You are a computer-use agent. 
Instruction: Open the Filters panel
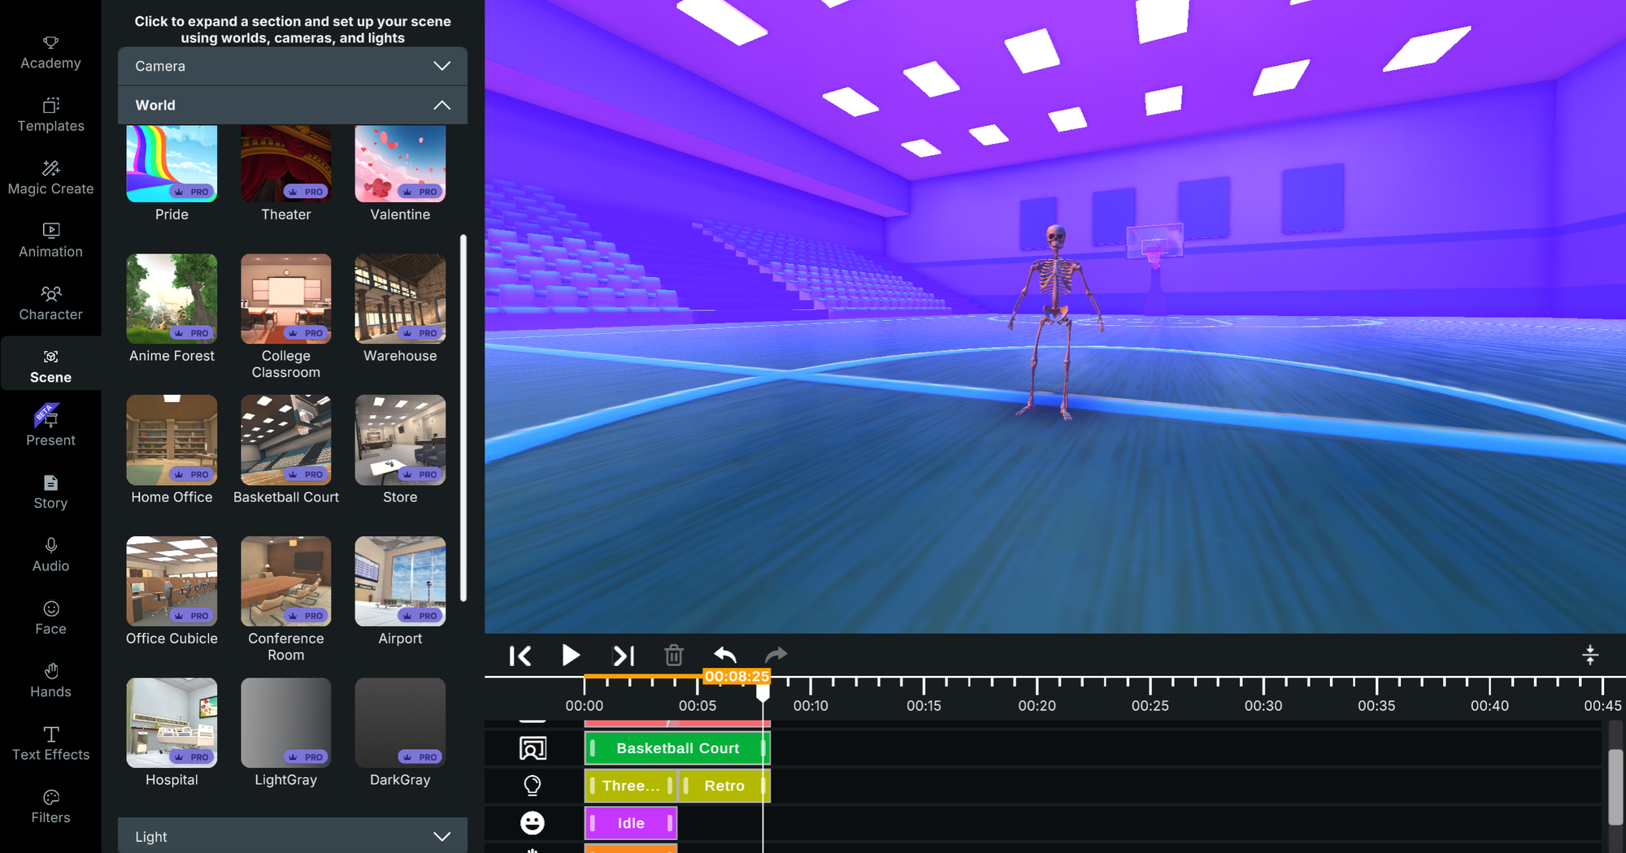(50, 805)
